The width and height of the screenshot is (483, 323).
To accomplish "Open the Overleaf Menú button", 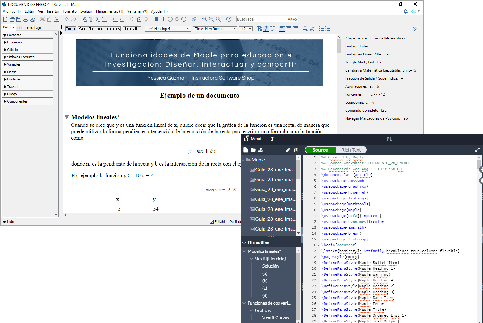I will (253, 139).
